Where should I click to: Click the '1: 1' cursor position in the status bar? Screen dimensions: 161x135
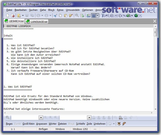(x=13, y=129)
